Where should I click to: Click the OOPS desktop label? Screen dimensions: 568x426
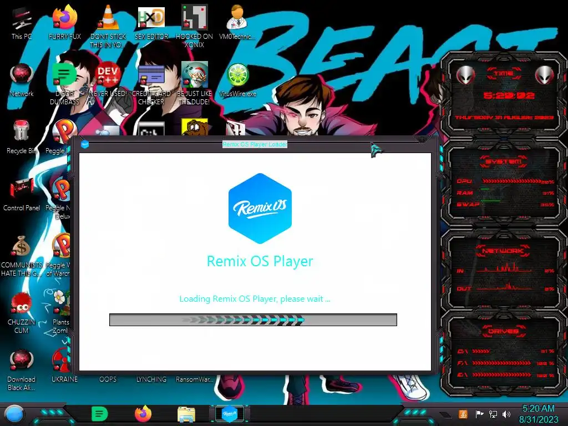(108, 379)
